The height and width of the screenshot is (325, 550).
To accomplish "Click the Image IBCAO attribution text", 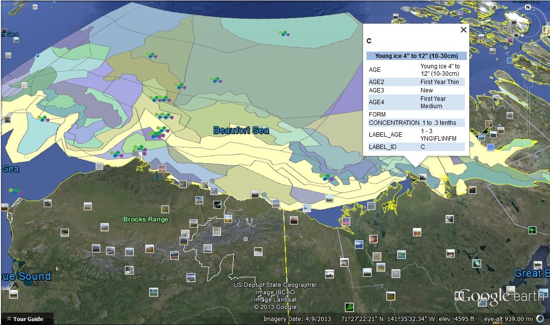I will [275, 292].
